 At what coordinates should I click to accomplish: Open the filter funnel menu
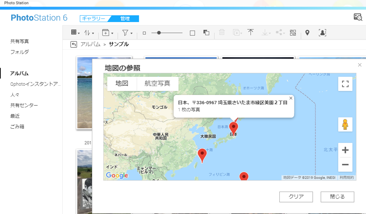point(127,33)
